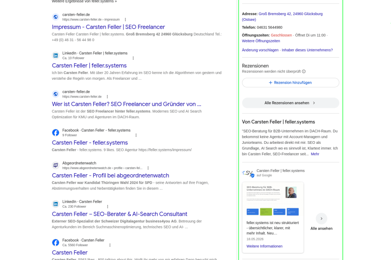The height and width of the screenshot is (260, 391).
Task: Click the abgeordnetenwatch.de profile URL breadcrumb
Action: pos(103,168)
